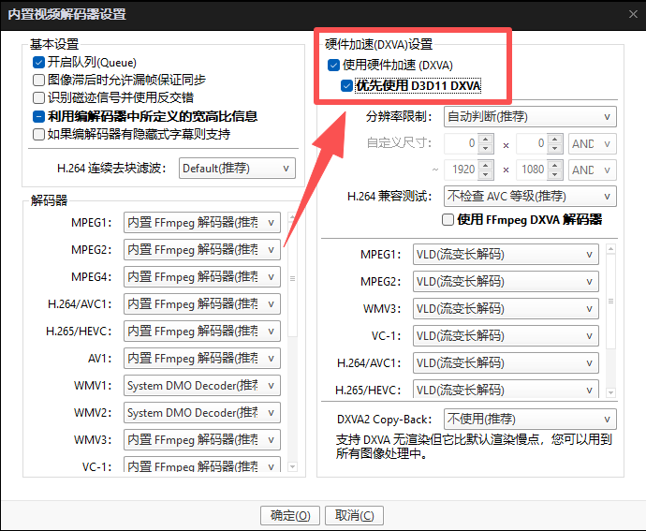The image size is (646, 531).
Task: Open left H.264/AVC1 decoder dropdown
Action: (202, 304)
